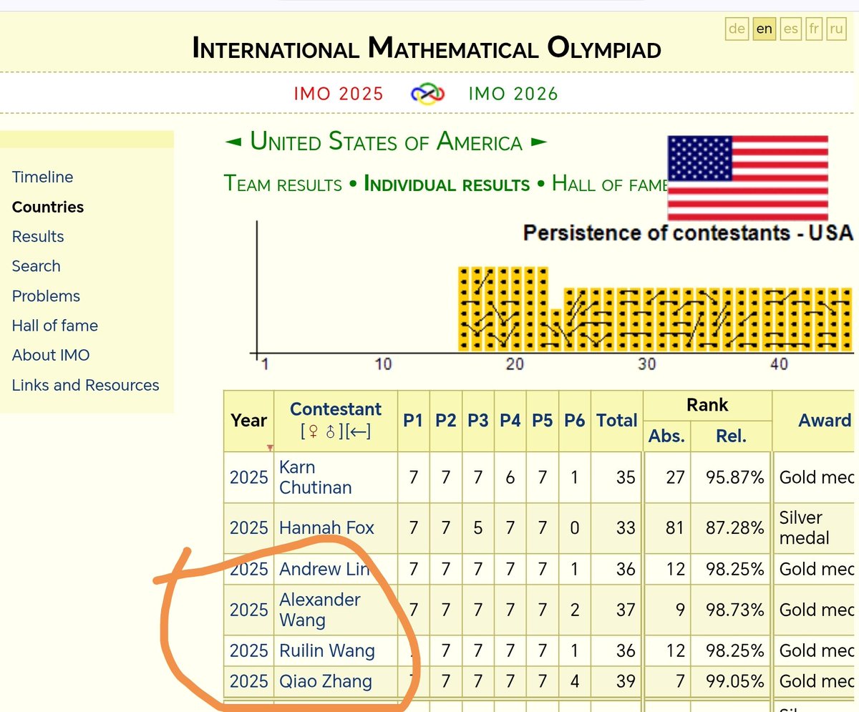Open Hall of fame in the sidebar

pos(55,326)
